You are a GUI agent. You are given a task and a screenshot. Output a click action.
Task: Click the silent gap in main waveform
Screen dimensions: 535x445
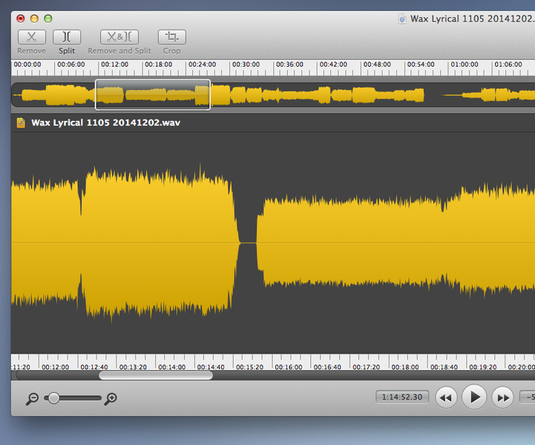point(248,243)
